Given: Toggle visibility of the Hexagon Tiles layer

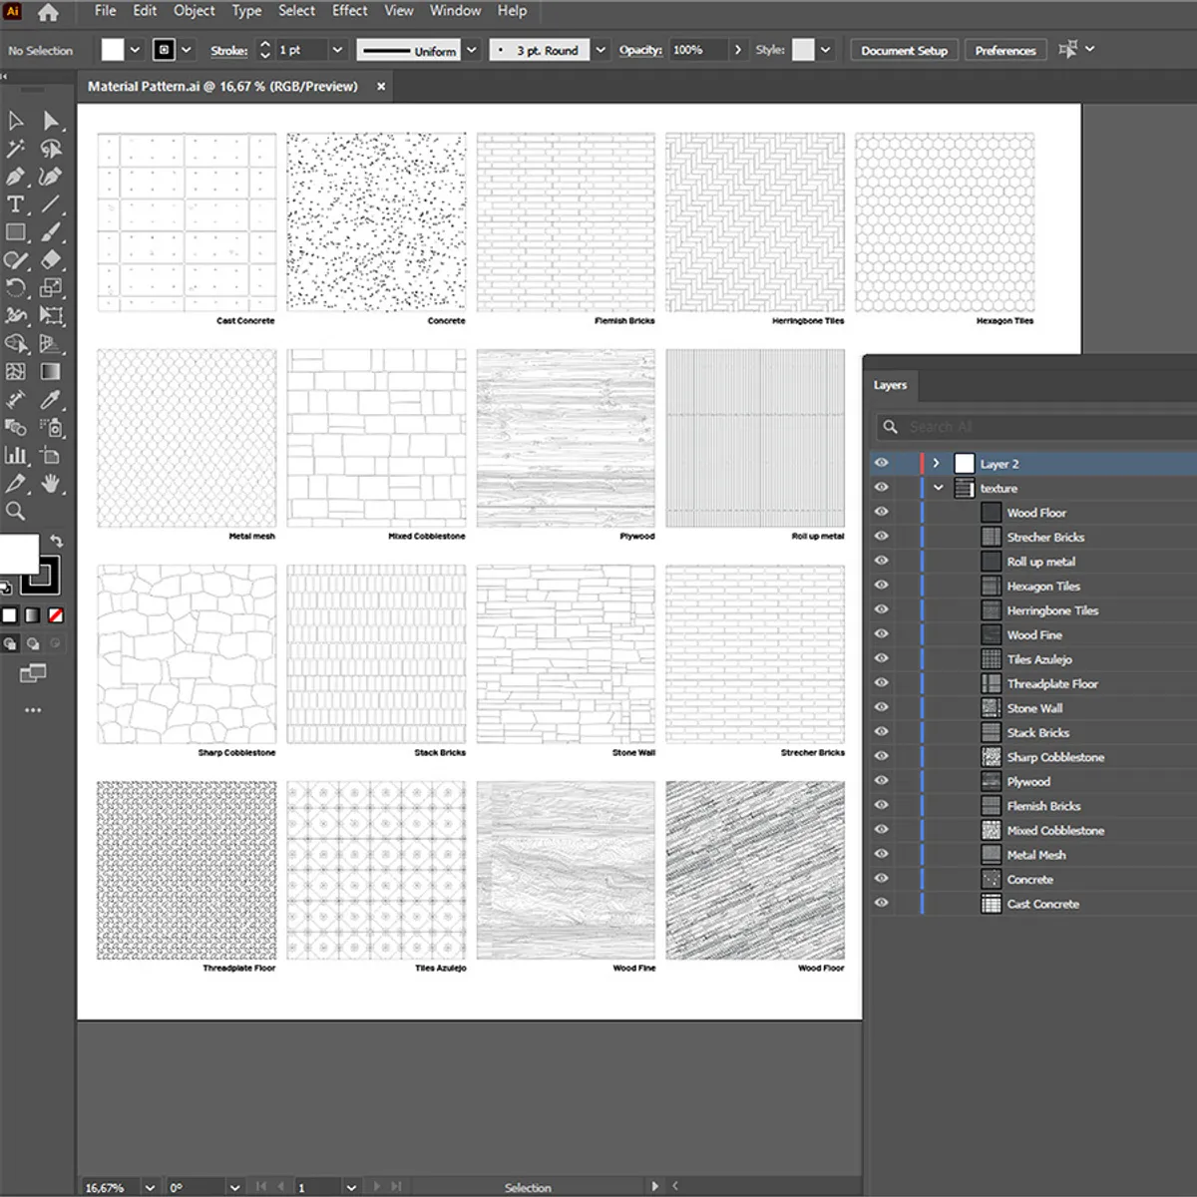Looking at the screenshot, I should (882, 586).
